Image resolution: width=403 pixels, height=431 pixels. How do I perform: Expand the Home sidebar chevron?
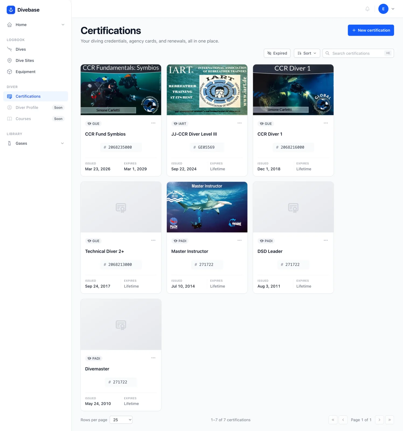coord(63,25)
